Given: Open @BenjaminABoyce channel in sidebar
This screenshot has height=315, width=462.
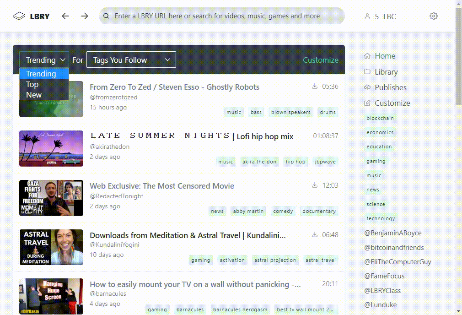Looking at the screenshot, I should (x=393, y=233).
